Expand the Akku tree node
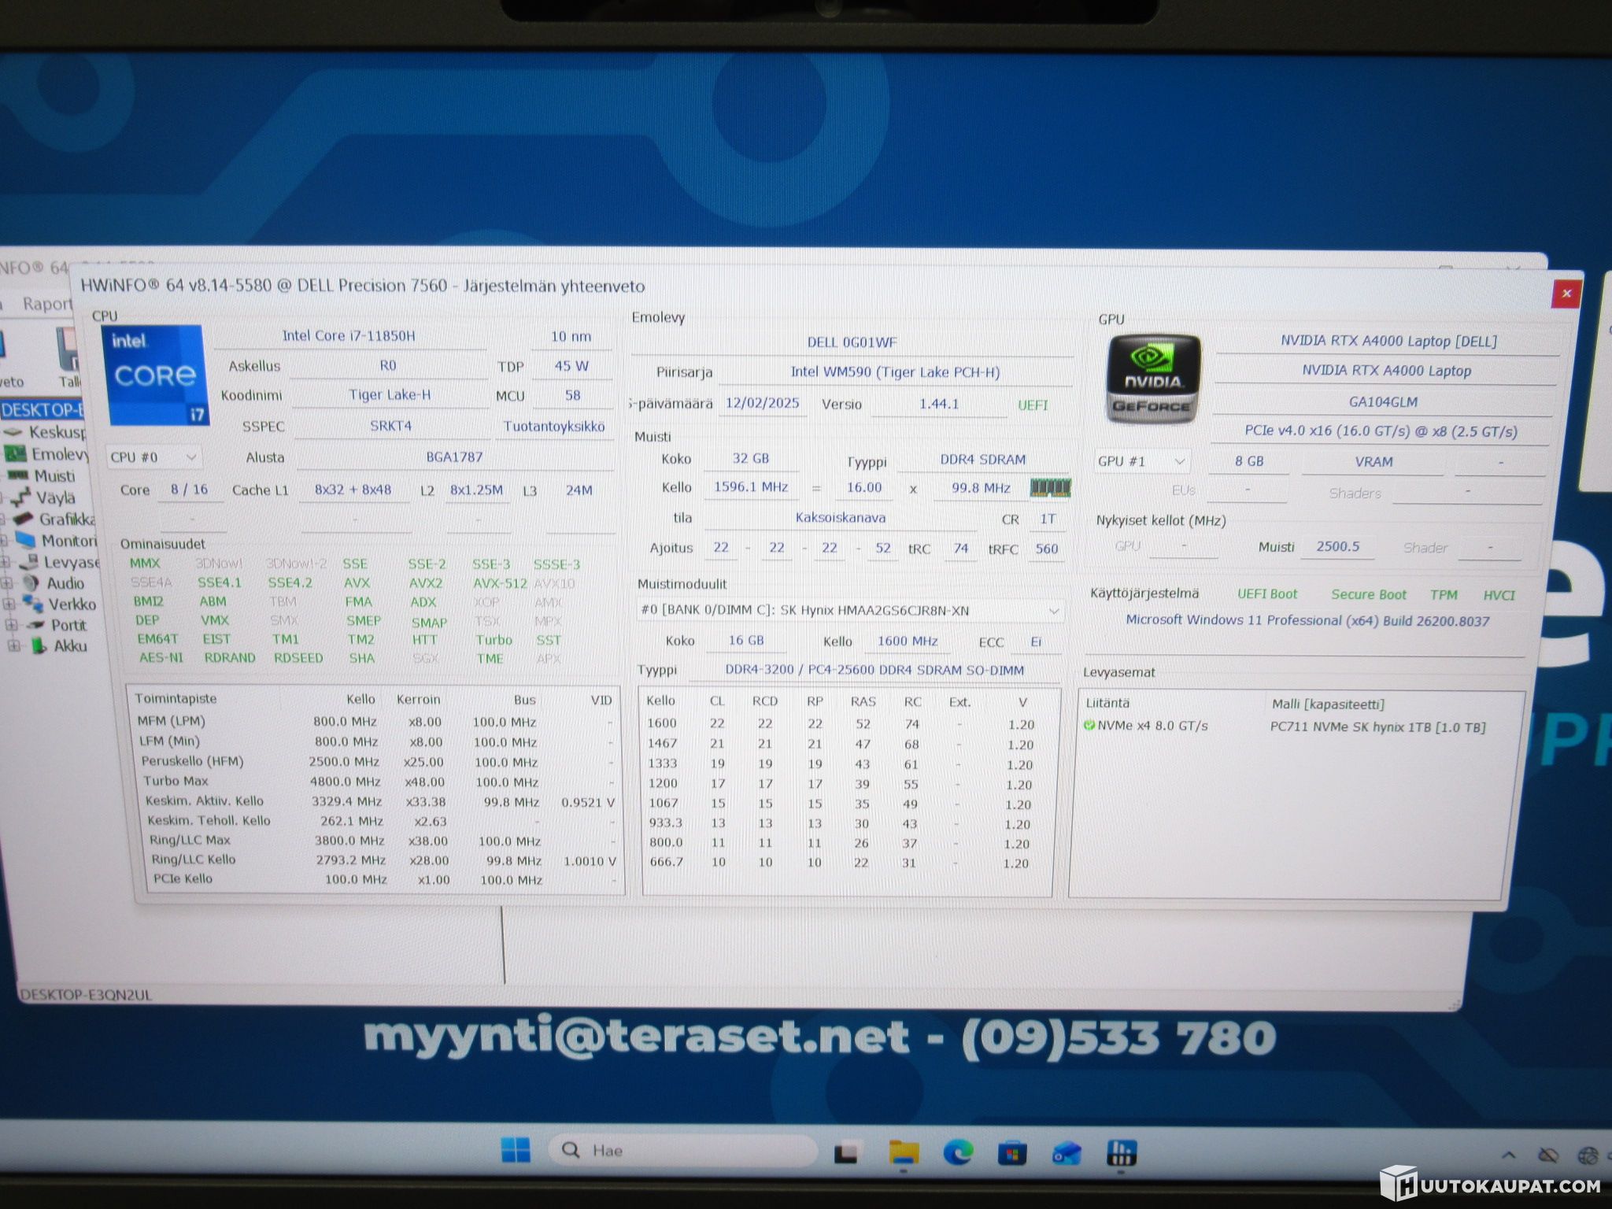 coord(13,646)
